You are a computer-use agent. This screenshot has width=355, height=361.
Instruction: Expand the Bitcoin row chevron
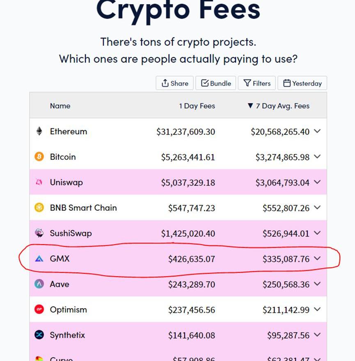tap(317, 157)
